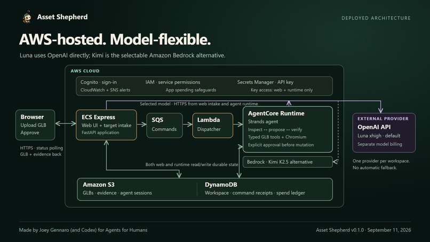Select 'App spending safeguards' text
This screenshot has width=430, height=242.
click(x=191, y=90)
